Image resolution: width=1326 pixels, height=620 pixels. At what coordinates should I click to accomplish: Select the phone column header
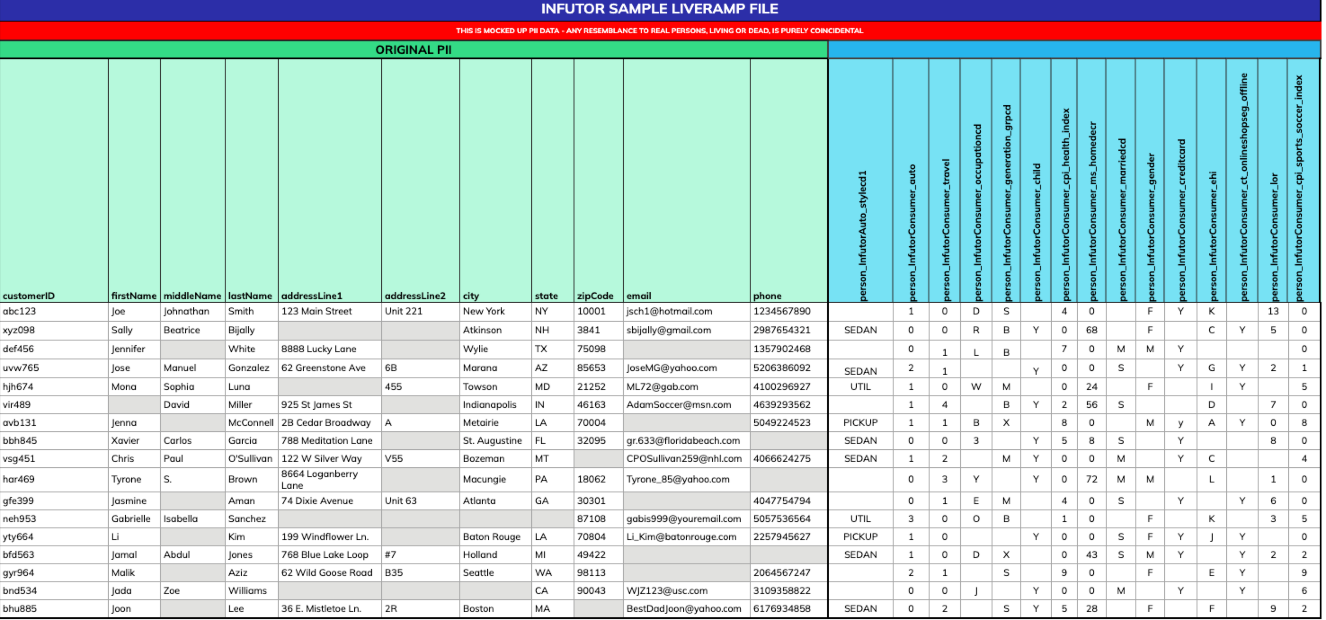[788, 181]
